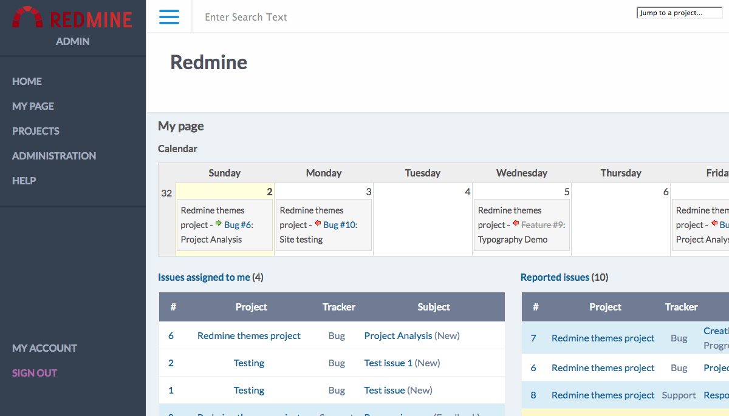The image size is (729, 416).
Task: Navigate to PROJECTS in the sidebar
Action: (x=36, y=131)
